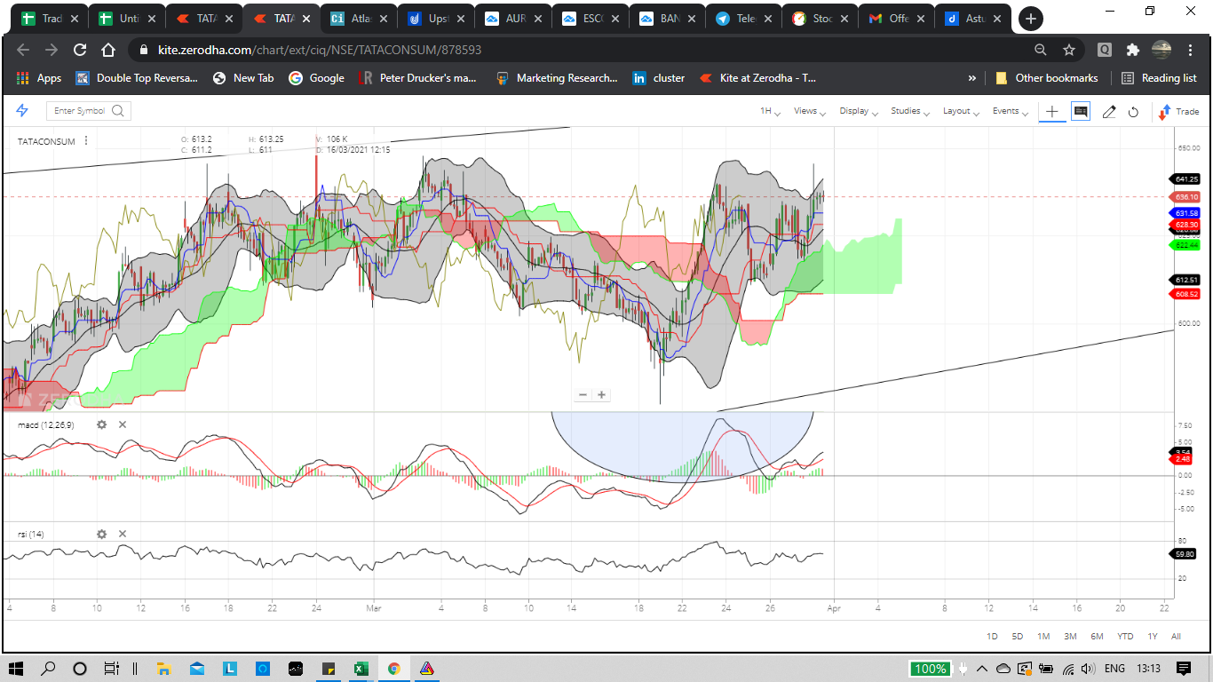
Task: Expand the hidden bookmarks chevron
Action: click(971, 78)
